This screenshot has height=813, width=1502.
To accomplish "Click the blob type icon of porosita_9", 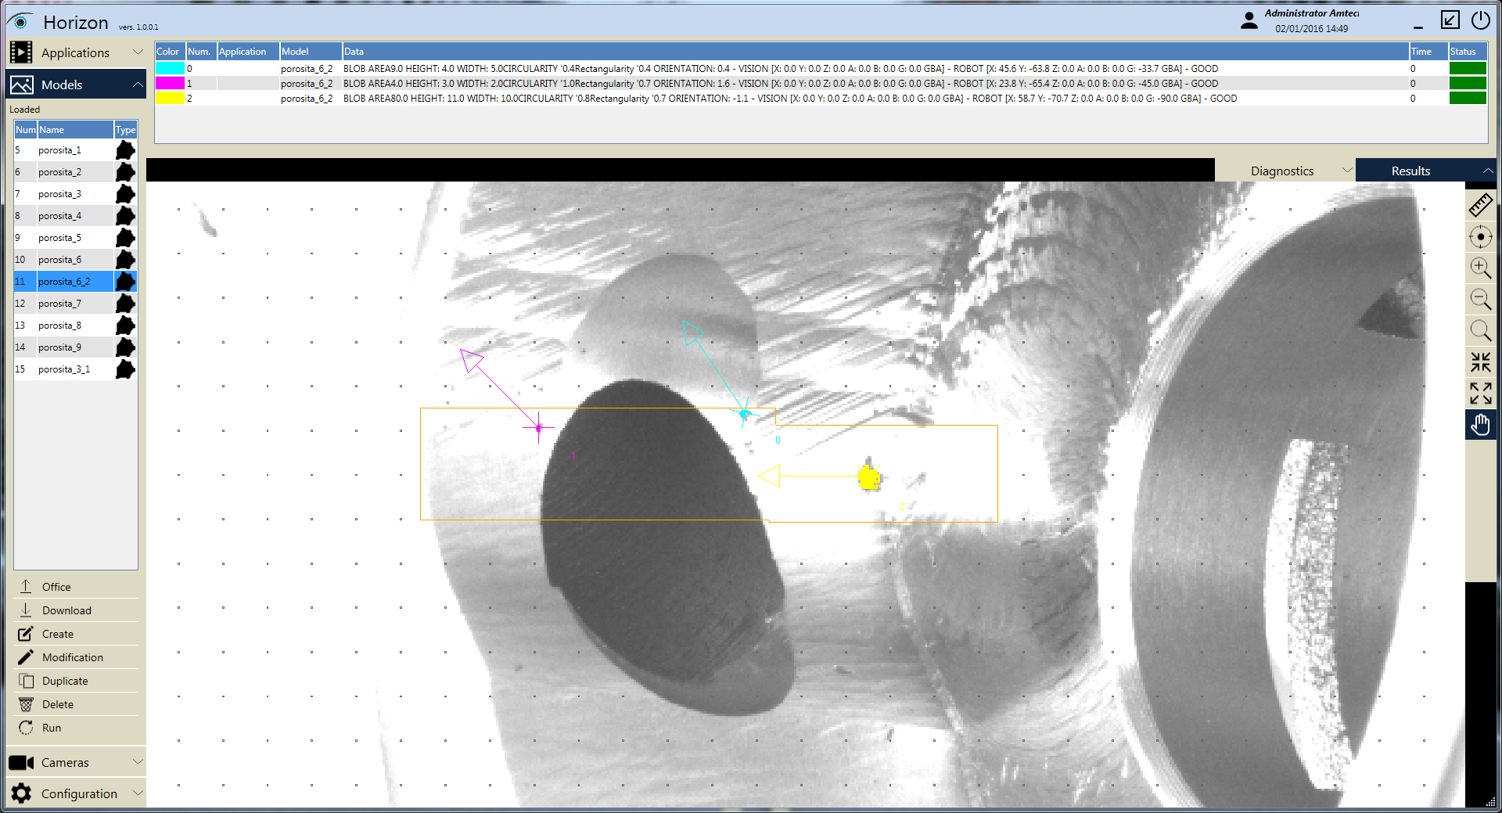I will pyautogui.click(x=125, y=347).
